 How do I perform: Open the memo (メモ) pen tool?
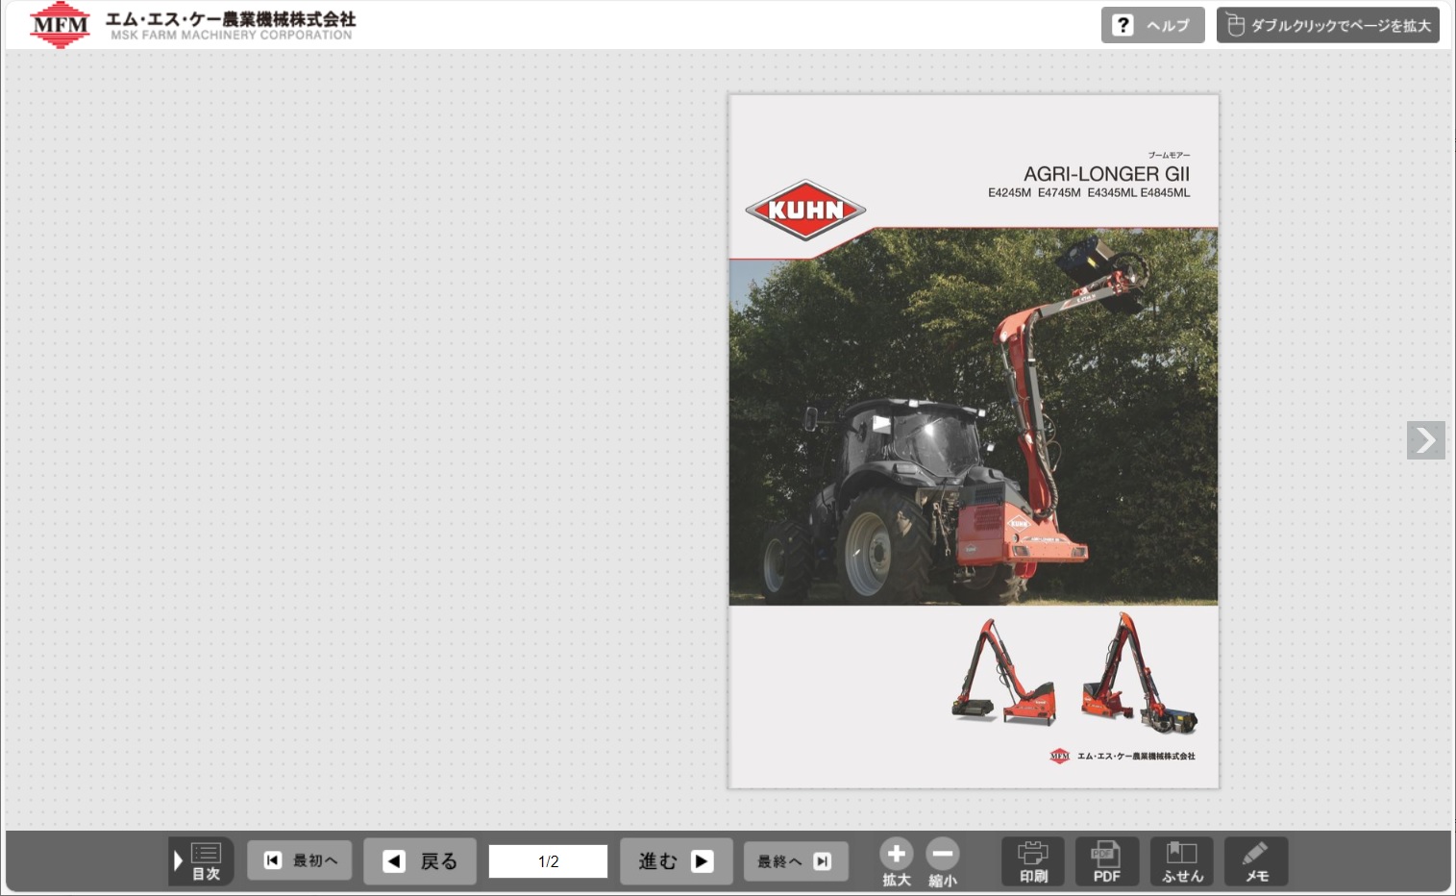[1256, 861]
